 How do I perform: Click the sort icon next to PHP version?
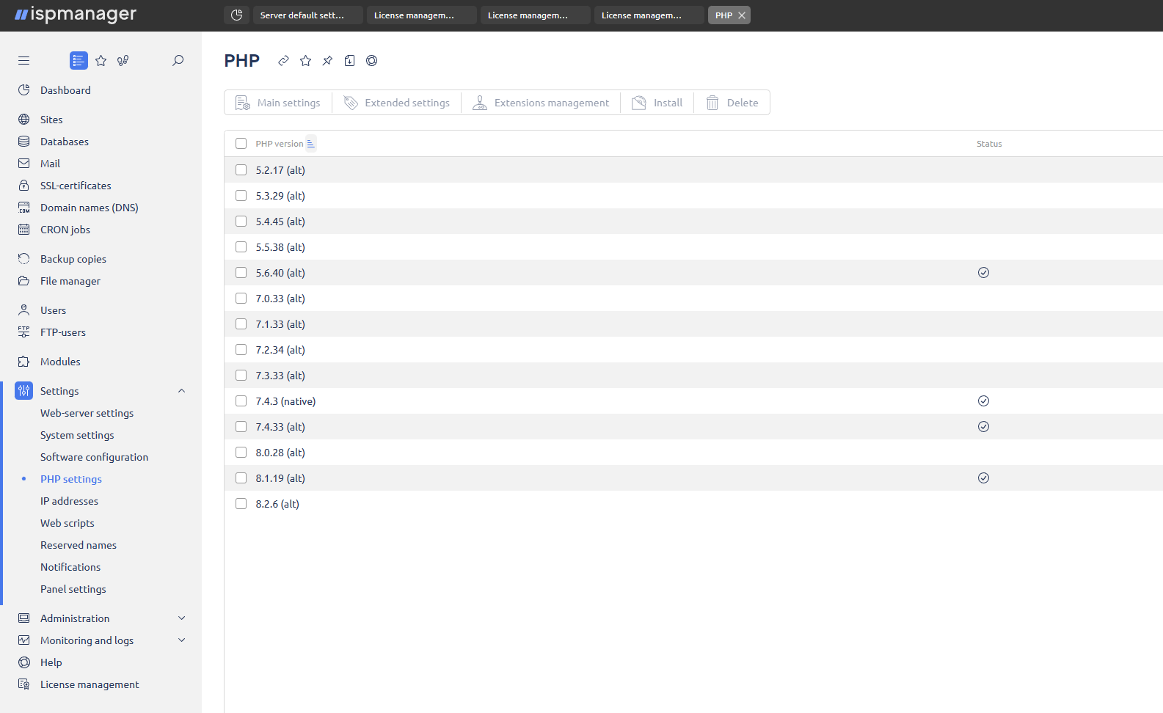click(x=310, y=143)
